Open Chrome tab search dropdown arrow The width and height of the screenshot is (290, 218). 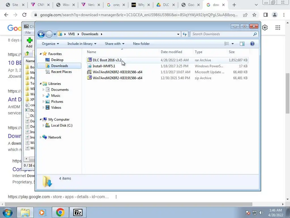[x=256, y=5]
